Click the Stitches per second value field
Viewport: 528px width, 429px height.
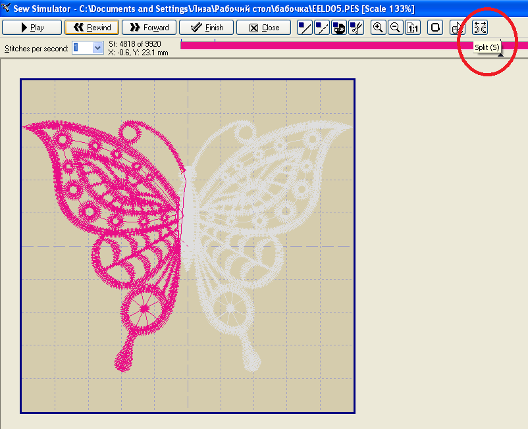coord(82,48)
